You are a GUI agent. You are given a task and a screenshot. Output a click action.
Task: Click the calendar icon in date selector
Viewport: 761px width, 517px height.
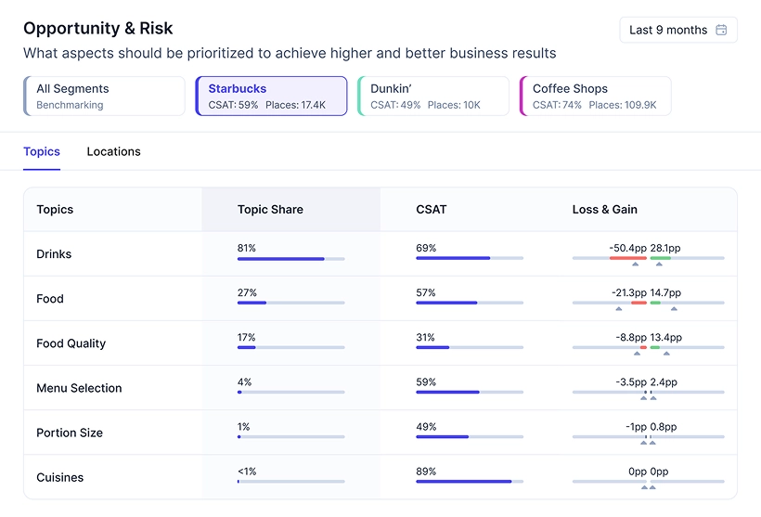coord(722,30)
